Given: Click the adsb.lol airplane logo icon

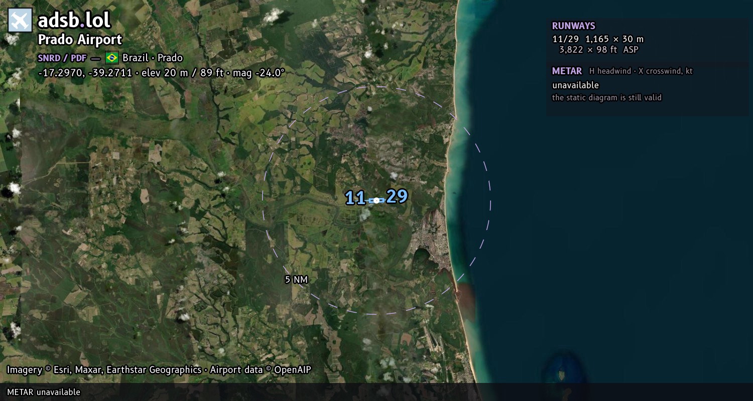Looking at the screenshot, I should (x=20, y=20).
